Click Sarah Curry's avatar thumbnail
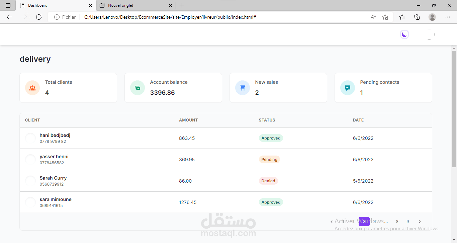457x243 pixels. [30, 181]
